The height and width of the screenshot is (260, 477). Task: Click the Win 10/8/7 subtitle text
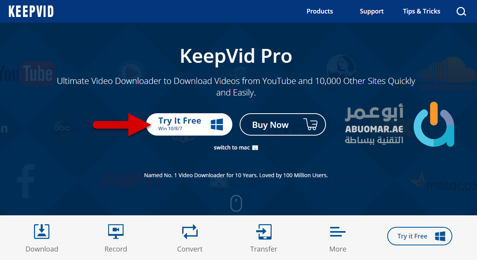point(170,129)
